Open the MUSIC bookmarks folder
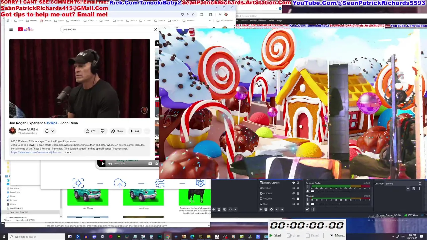Image resolution: width=427 pixels, height=240 pixels. 105,21
